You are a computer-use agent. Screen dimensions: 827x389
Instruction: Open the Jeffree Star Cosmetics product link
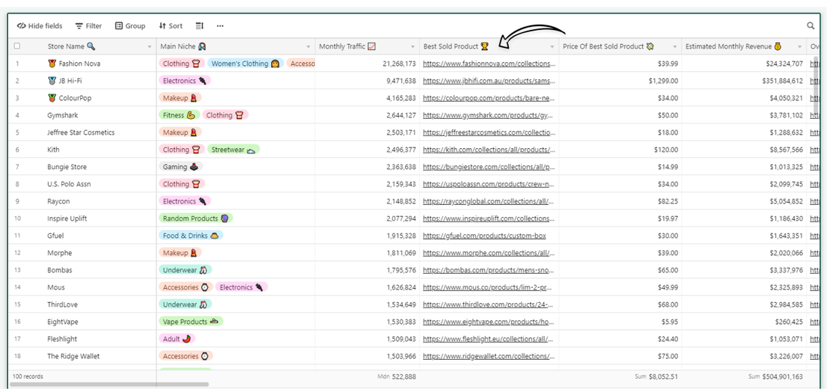489,133
